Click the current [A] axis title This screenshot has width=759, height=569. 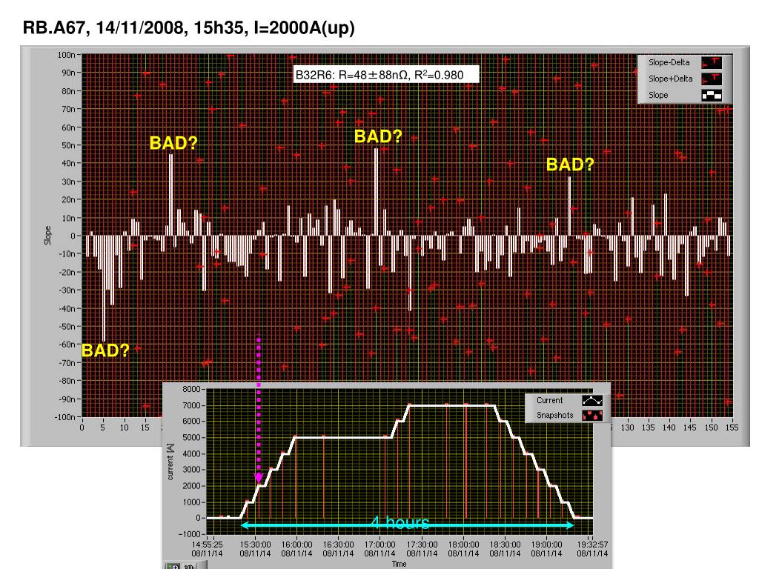pyautogui.click(x=170, y=462)
